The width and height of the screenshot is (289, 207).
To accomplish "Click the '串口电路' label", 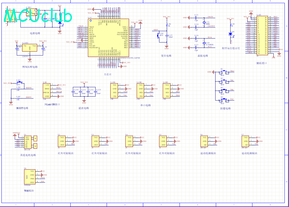I will pyautogui.click(x=145, y=105).
